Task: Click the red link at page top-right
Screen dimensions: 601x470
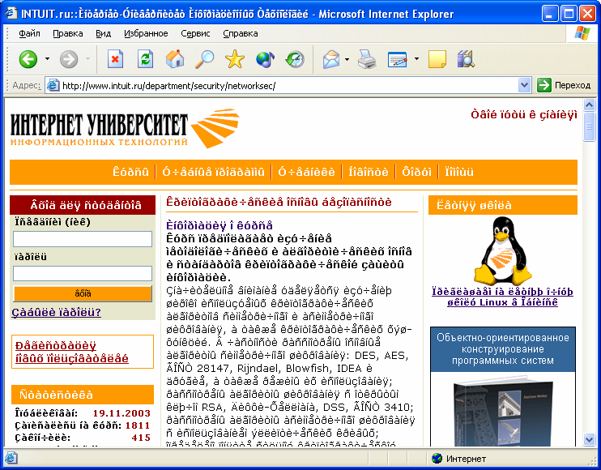Action: point(524,114)
